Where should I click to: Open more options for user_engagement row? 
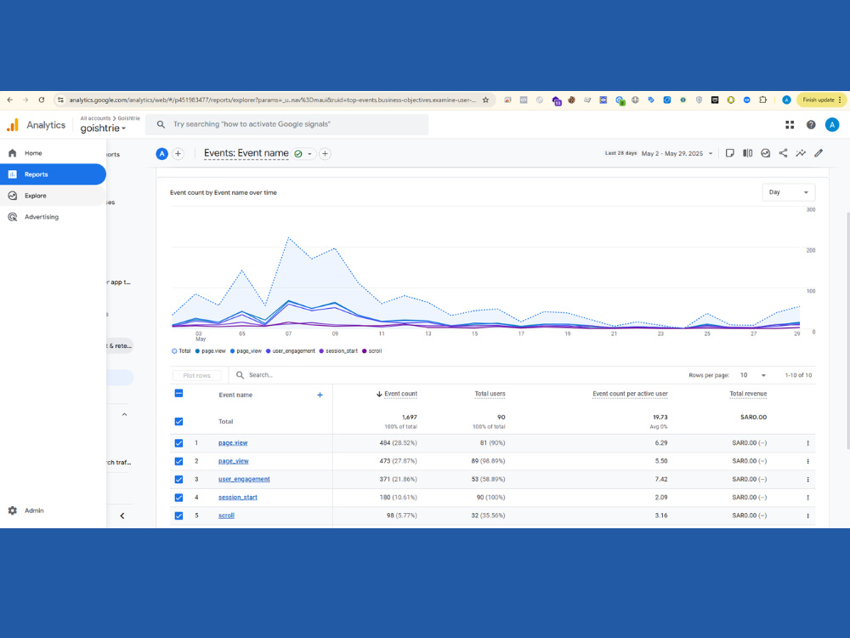coord(807,480)
